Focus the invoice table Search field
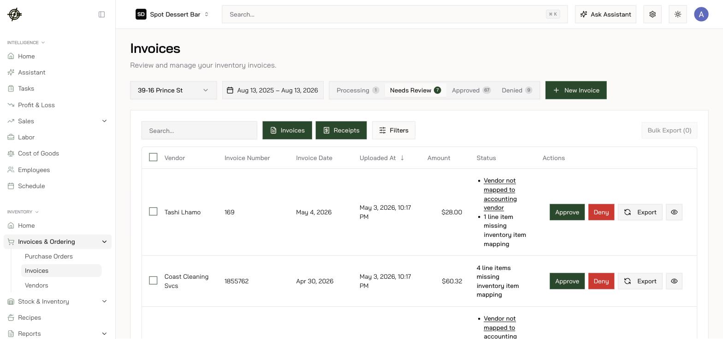 click(x=199, y=131)
